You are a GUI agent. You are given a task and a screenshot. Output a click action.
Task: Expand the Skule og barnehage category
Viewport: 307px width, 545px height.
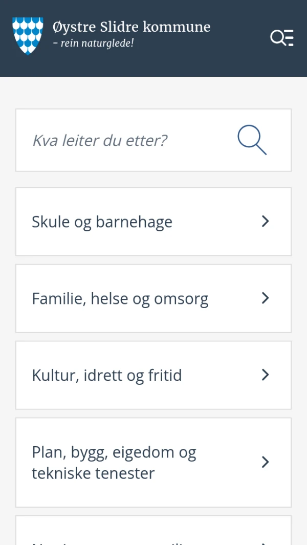pos(153,221)
